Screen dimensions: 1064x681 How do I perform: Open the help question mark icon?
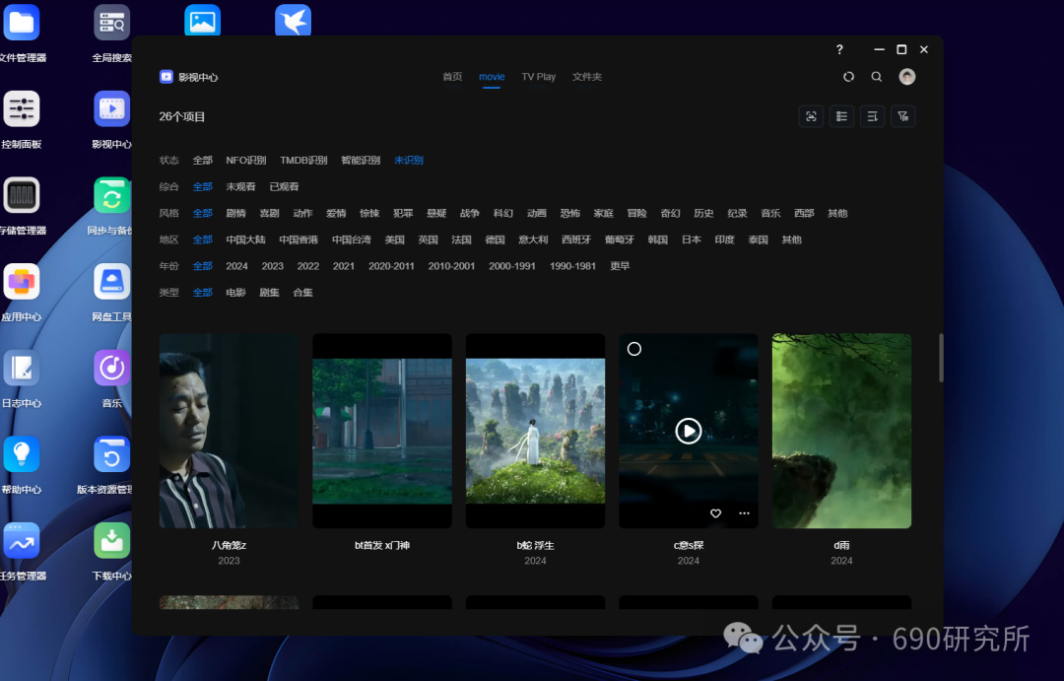839,49
